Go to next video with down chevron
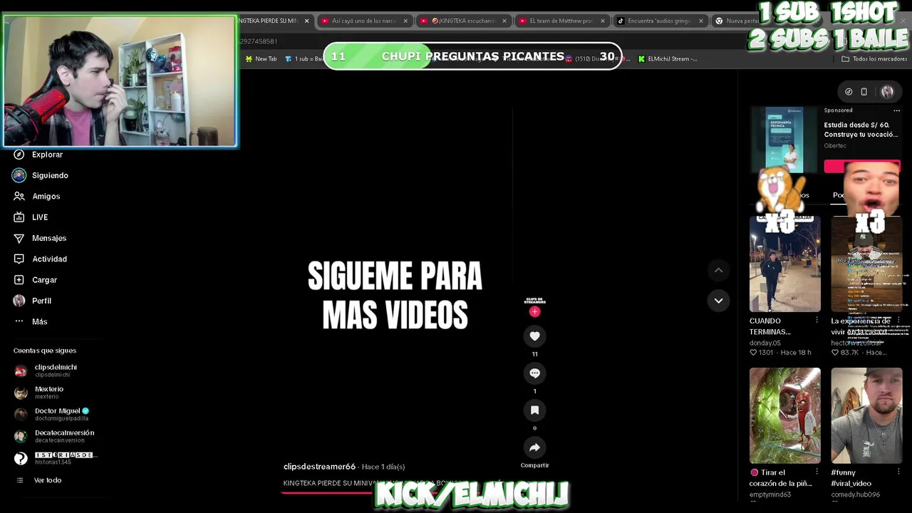The width and height of the screenshot is (912, 513). pyautogui.click(x=718, y=301)
